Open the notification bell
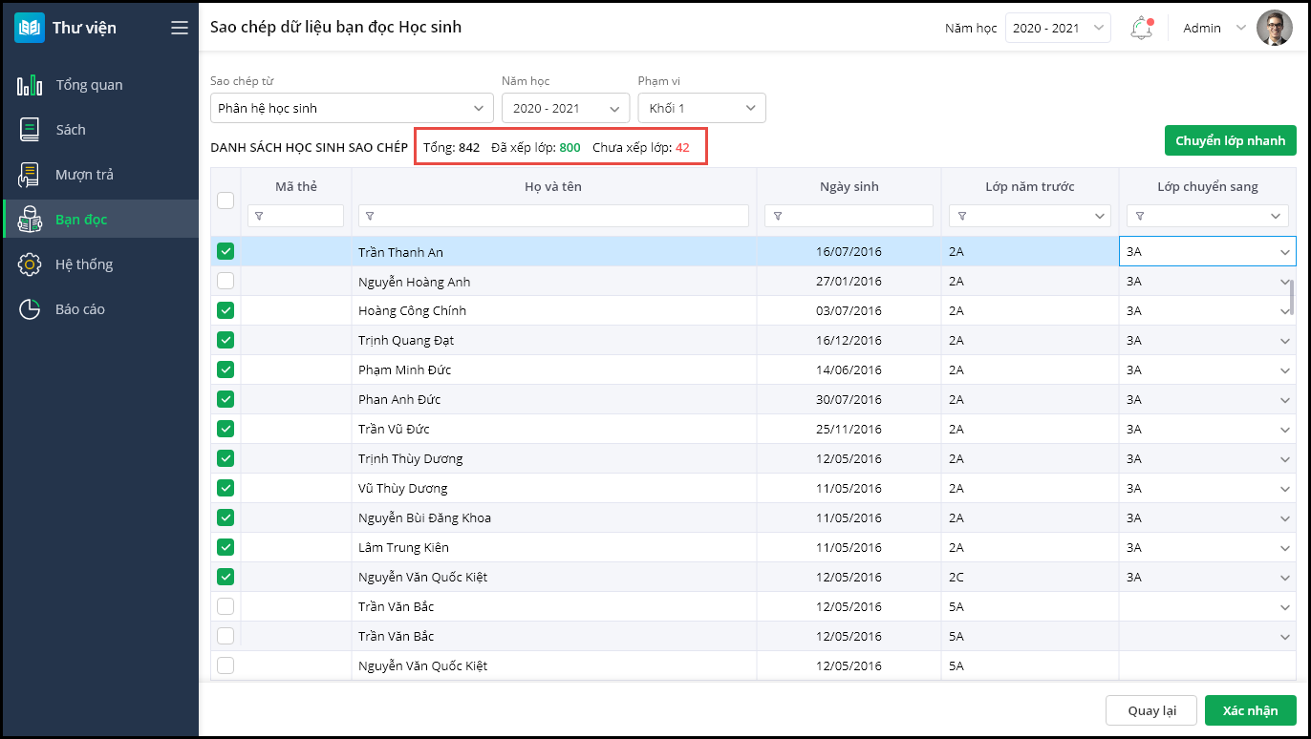Image resolution: width=1311 pixels, height=739 pixels. pos(1141,28)
